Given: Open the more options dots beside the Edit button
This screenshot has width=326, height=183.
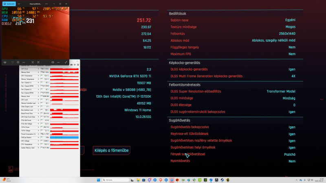Looking at the screenshot, I should [x=19, y=4].
